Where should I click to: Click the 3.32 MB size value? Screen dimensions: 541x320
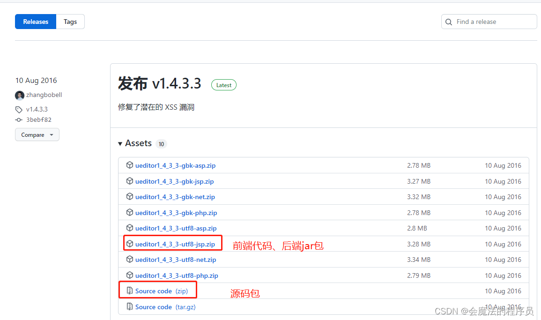(419, 197)
